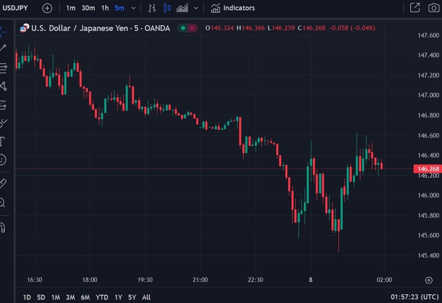Select the 1M date range
The image size is (442, 303).
[55, 298]
